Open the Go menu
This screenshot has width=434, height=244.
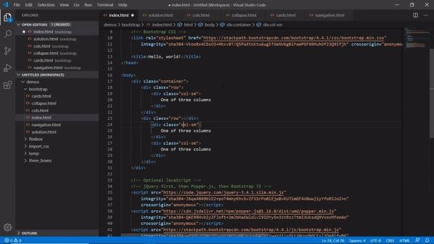[77, 5]
